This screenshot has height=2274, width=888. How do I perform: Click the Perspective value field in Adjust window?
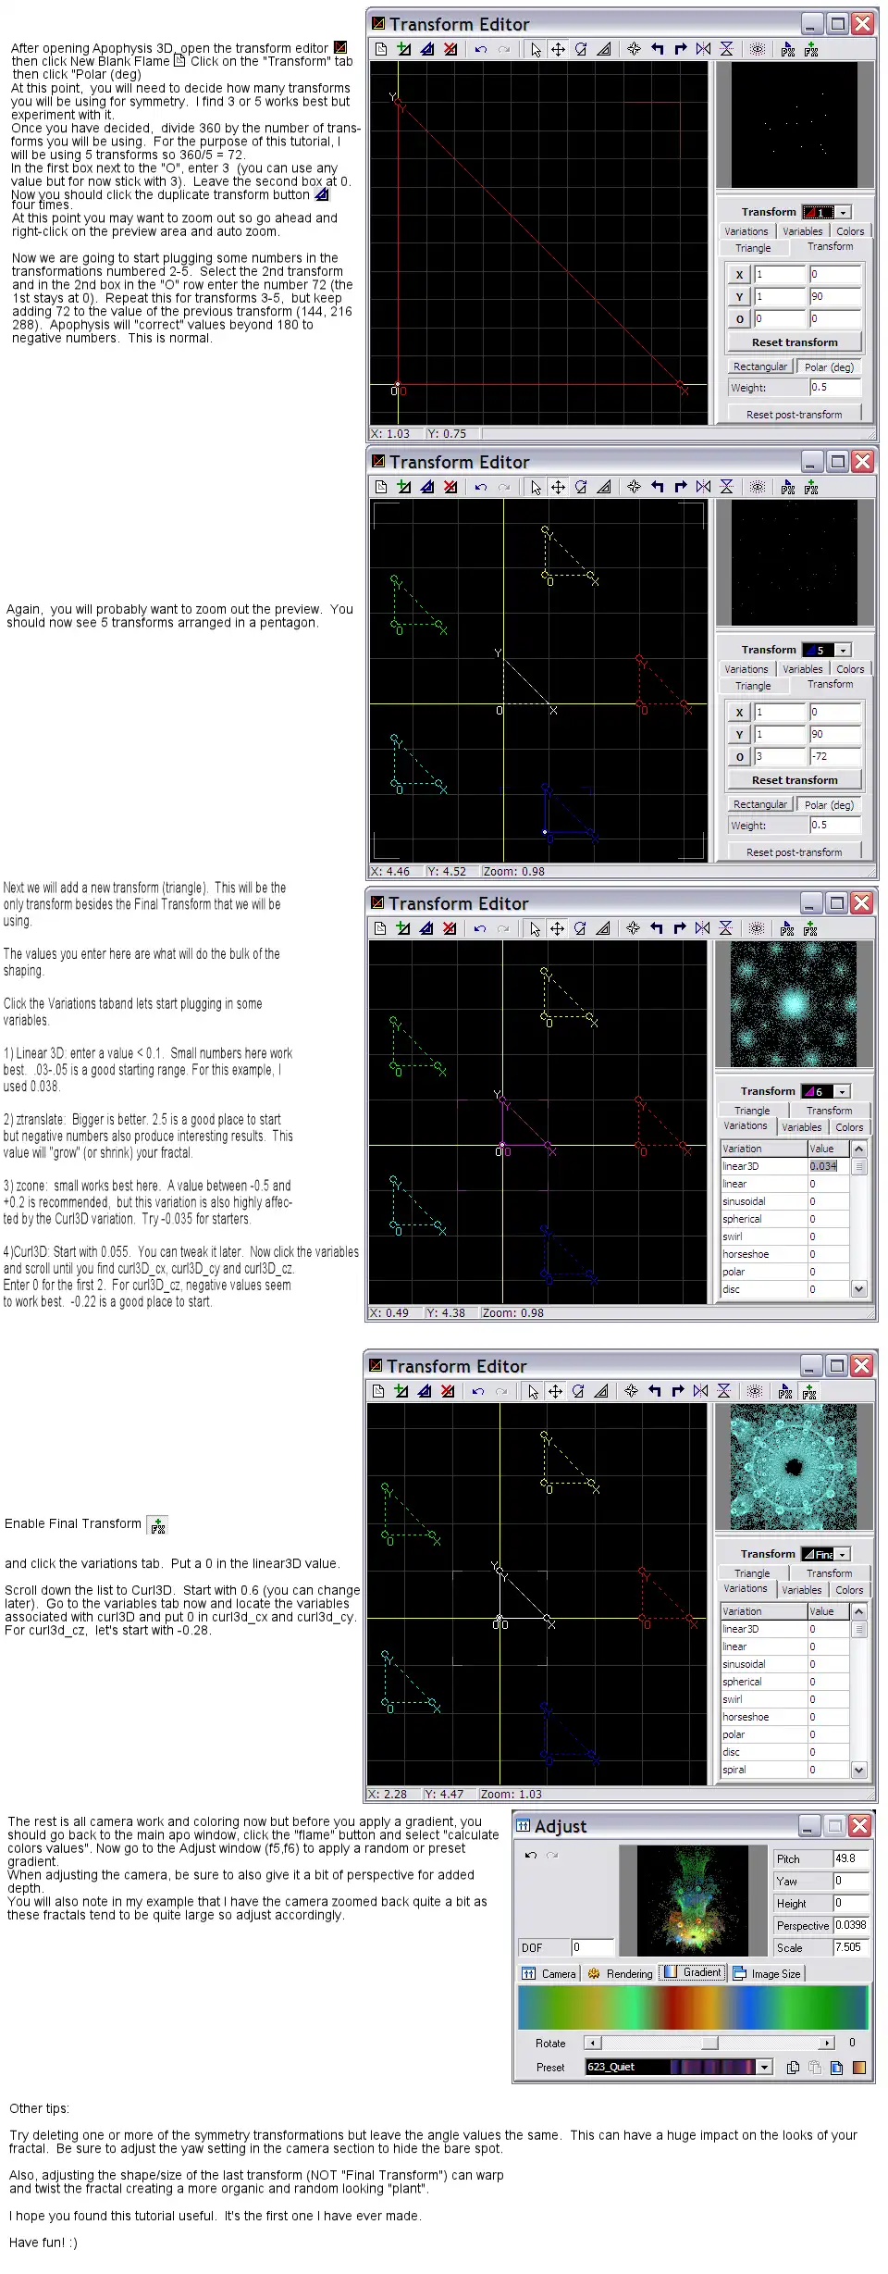click(x=850, y=1925)
